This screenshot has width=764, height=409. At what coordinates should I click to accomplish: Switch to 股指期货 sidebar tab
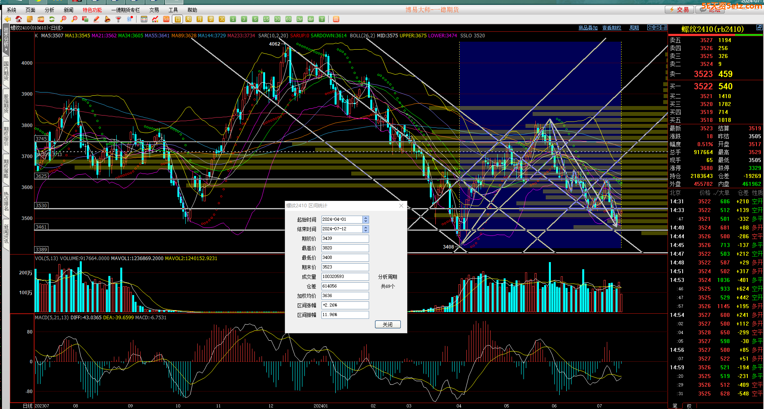click(x=6, y=104)
